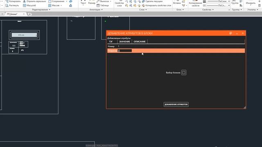Image resolution: width=262 pixels, height=147 pixels.
Task: Insert a table with Таблица
Action: click(x=103, y=5)
